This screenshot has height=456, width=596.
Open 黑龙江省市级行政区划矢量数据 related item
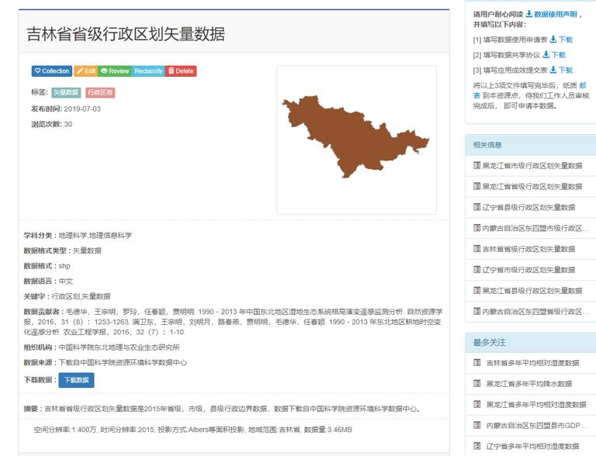(532, 165)
